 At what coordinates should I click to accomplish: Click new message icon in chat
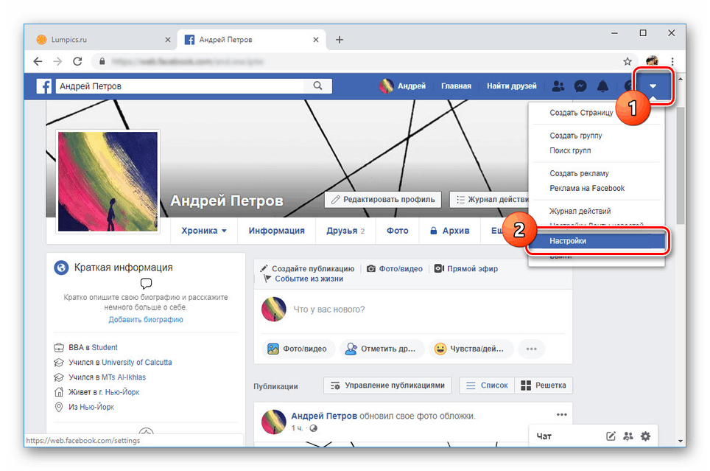click(x=611, y=436)
